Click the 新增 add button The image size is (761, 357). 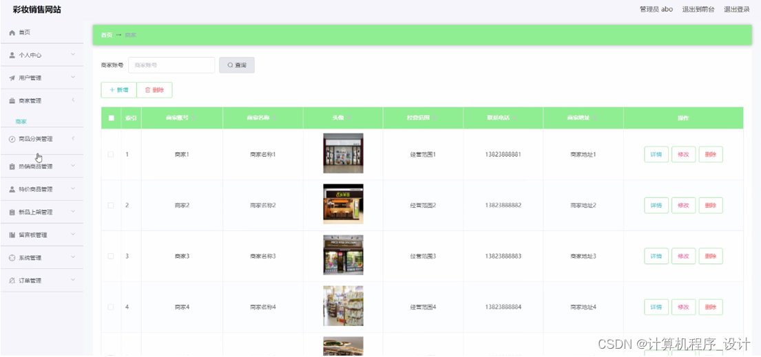[119, 89]
